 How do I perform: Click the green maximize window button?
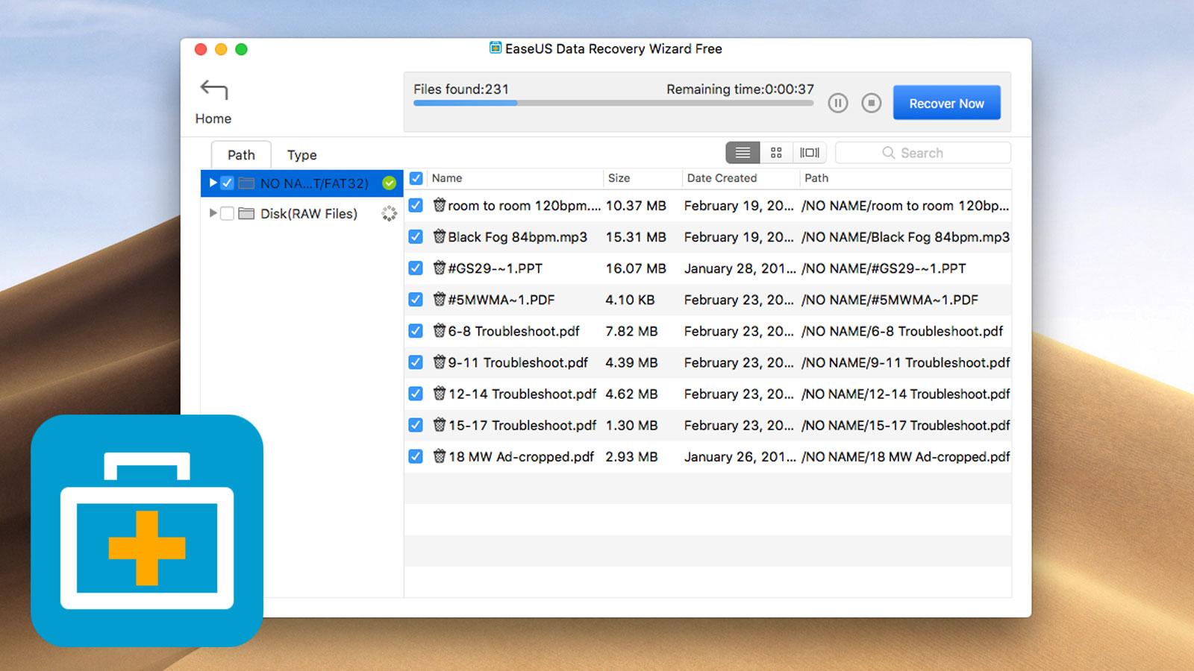point(241,49)
